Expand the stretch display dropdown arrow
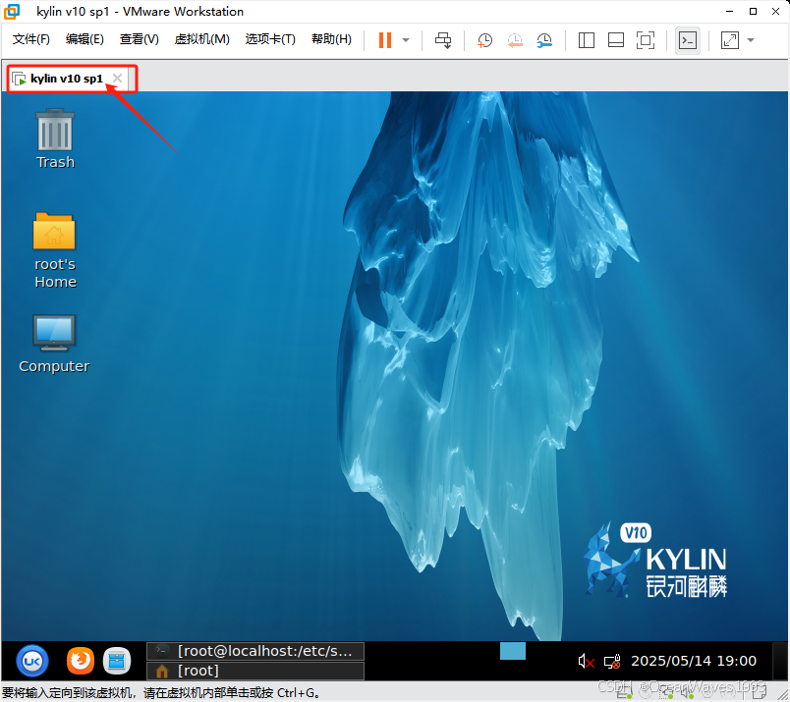Screen dimensions: 790x702 (x=751, y=40)
